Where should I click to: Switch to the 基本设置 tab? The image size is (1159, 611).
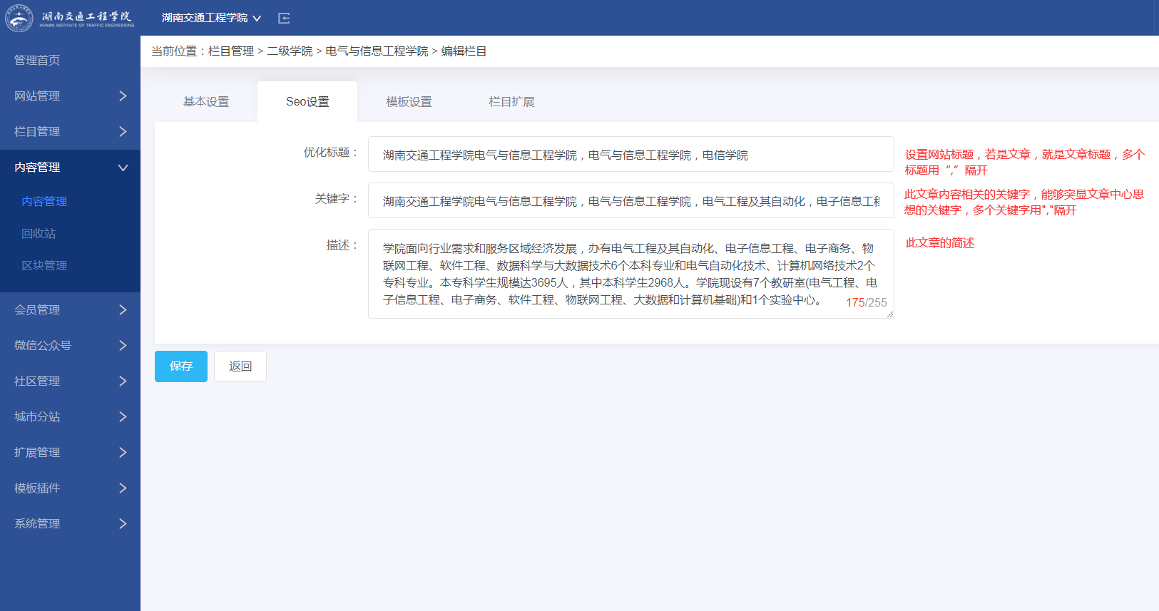pyautogui.click(x=206, y=102)
